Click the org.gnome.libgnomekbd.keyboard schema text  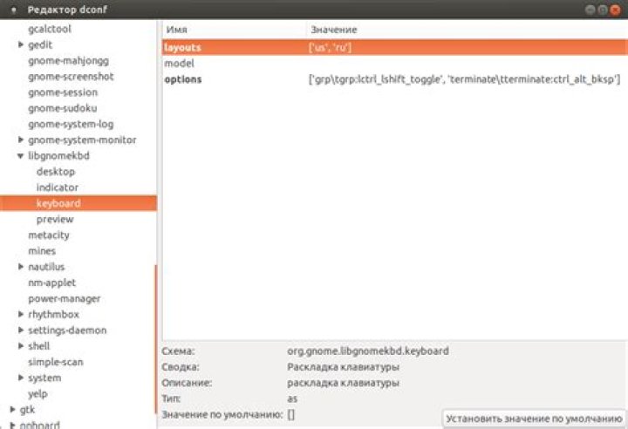368,351
